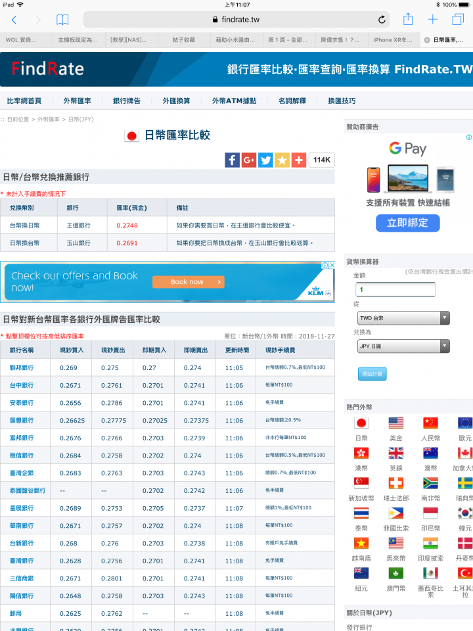
Task: Click the 立即綁定 G Pay ad button
Action: click(408, 223)
